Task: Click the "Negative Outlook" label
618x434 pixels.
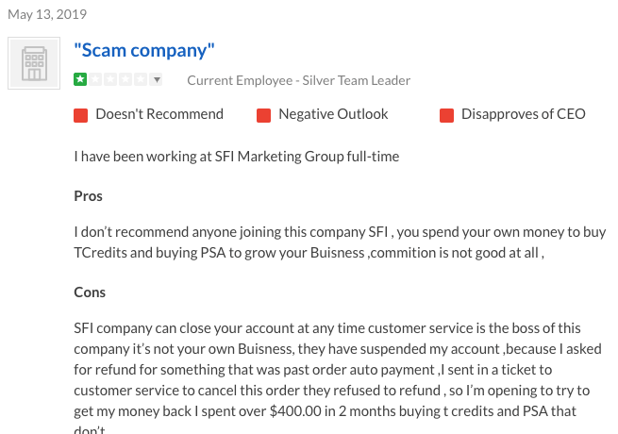Action: (x=333, y=114)
